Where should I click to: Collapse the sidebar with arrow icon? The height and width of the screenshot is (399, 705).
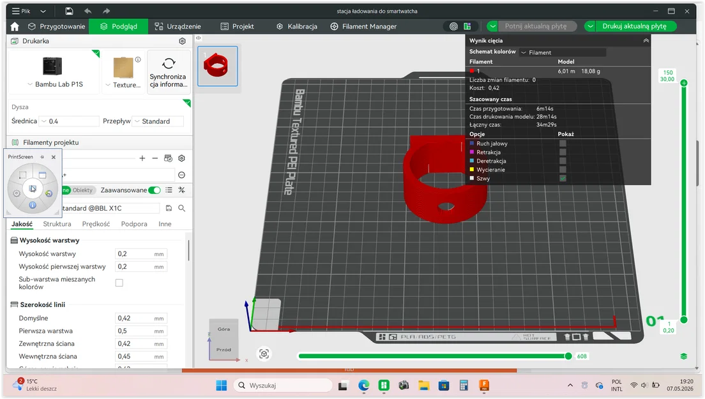tap(198, 38)
